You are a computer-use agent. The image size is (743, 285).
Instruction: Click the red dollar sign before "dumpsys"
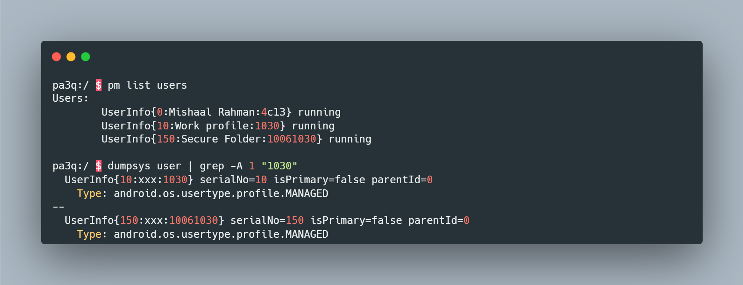click(99, 166)
